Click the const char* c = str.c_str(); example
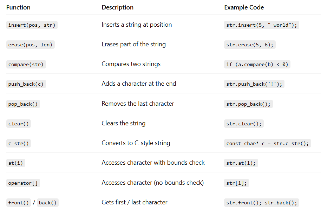This screenshot has width=321, height=210. [x=267, y=143]
